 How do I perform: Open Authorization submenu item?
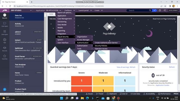[x=84, y=46]
